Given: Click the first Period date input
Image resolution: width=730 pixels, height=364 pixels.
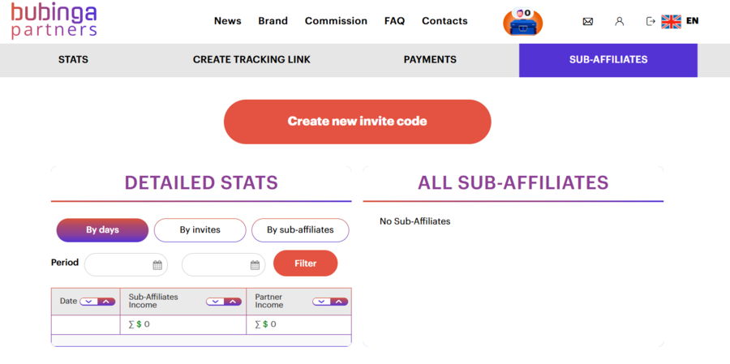Looking at the screenshot, I should pyautogui.click(x=126, y=265).
